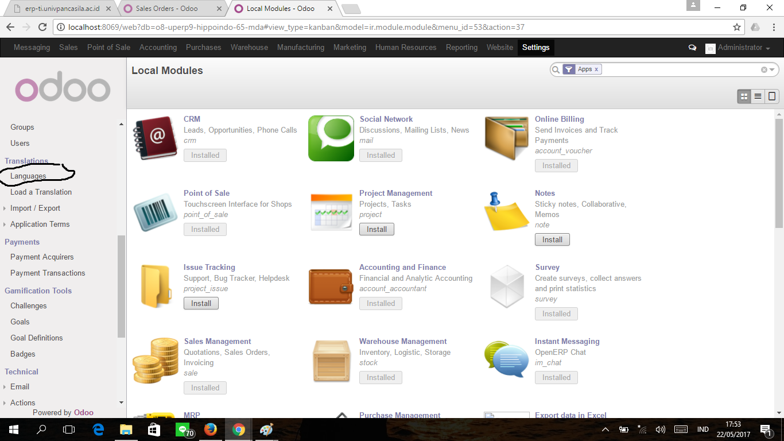Click the browser address bar

[x=398, y=27]
